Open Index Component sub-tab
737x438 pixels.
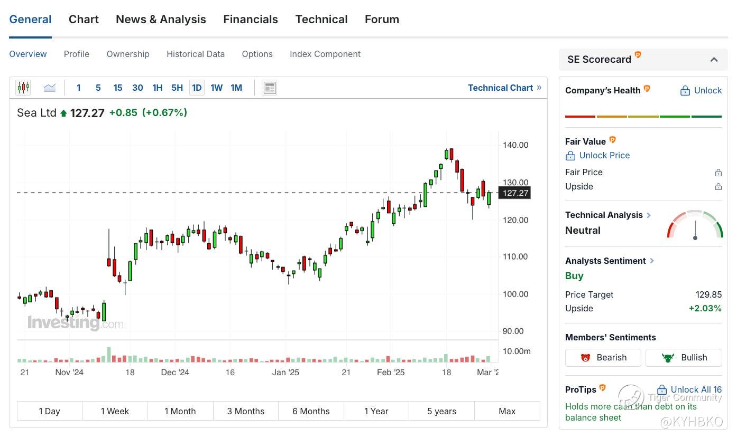pyautogui.click(x=325, y=54)
